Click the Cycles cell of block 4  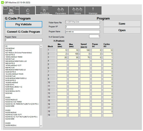[x=108, y=61]
